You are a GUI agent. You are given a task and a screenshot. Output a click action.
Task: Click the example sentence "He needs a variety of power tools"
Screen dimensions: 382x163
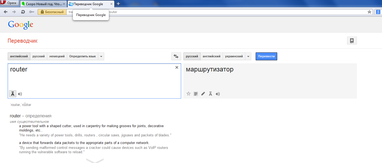pyautogui.click(x=95, y=135)
